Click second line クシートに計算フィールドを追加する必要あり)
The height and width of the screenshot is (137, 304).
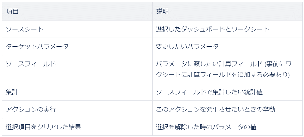click(x=223, y=75)
